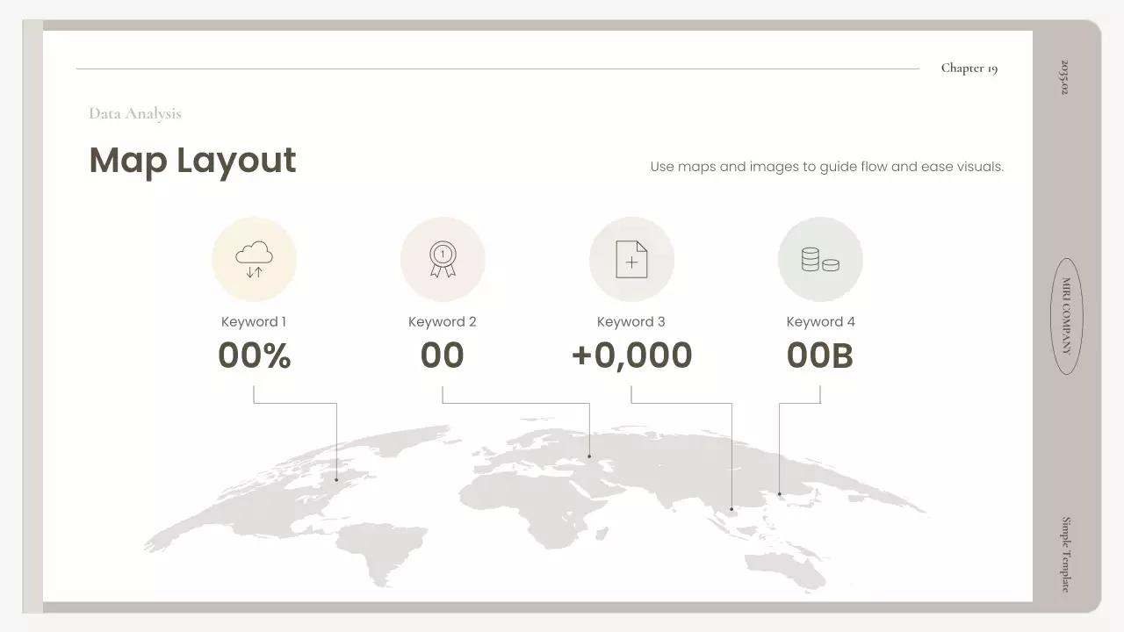Select the award ribbon medal icon

(x=443, y=260)
